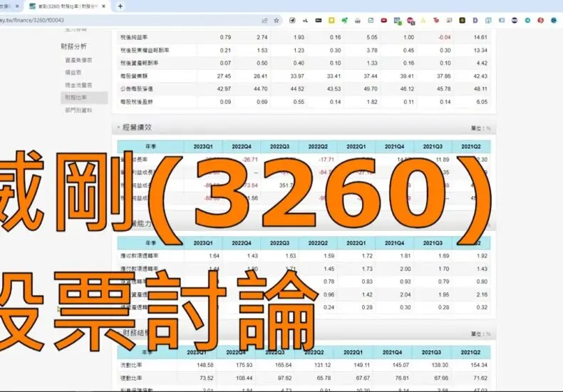
Task: Click the 財務分析 sidebar heading
Action: click(x=73, y=46)
